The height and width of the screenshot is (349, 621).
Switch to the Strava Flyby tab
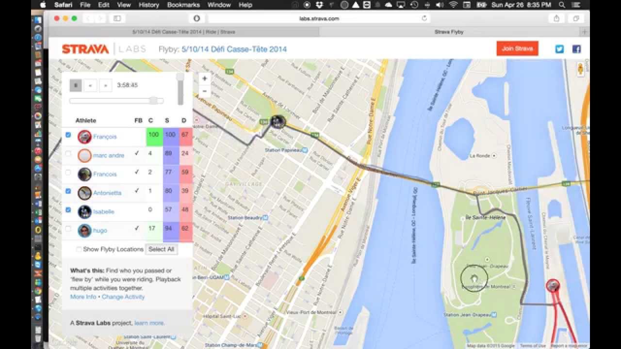tap(449, 32)
